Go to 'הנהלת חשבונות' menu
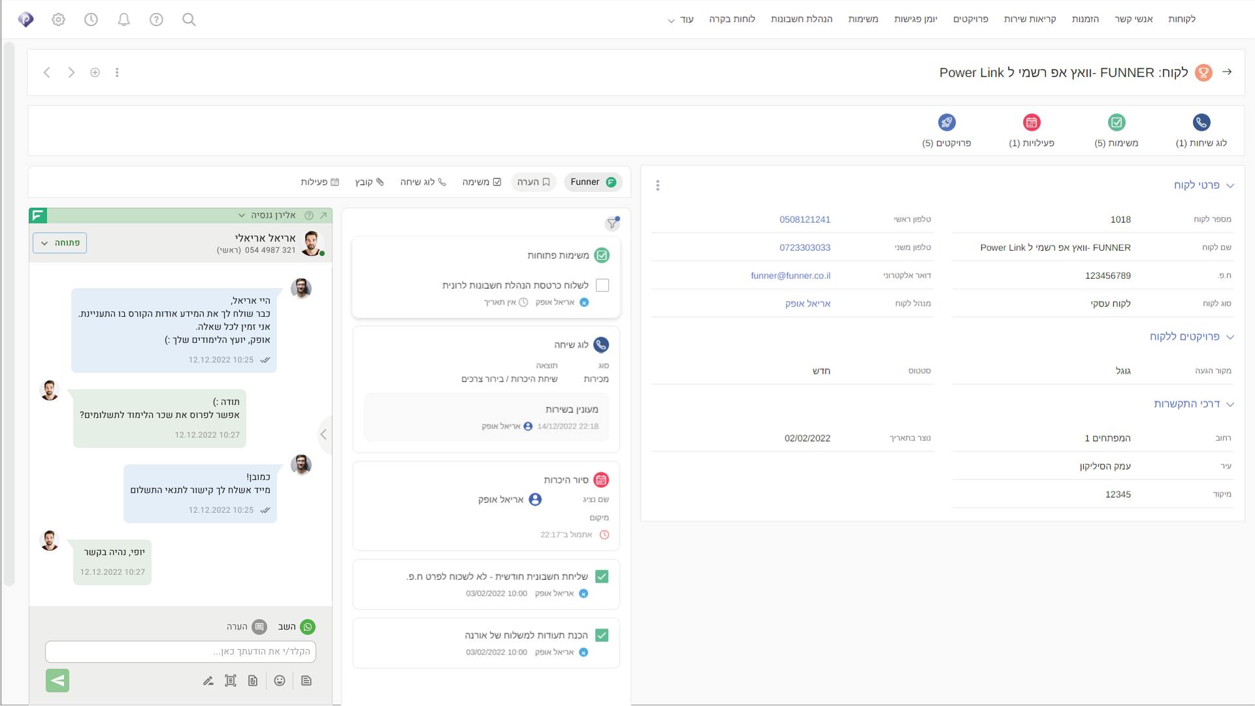The width and height of the screenshot is (1255, 706). click(802, 19)
